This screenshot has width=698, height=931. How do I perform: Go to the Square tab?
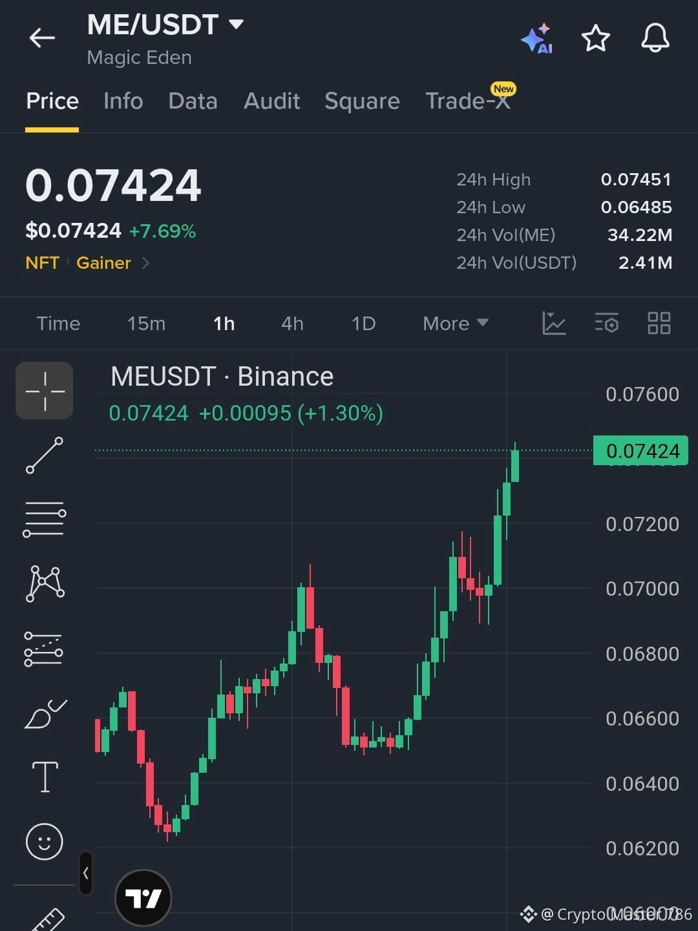(x=362, y=101)
